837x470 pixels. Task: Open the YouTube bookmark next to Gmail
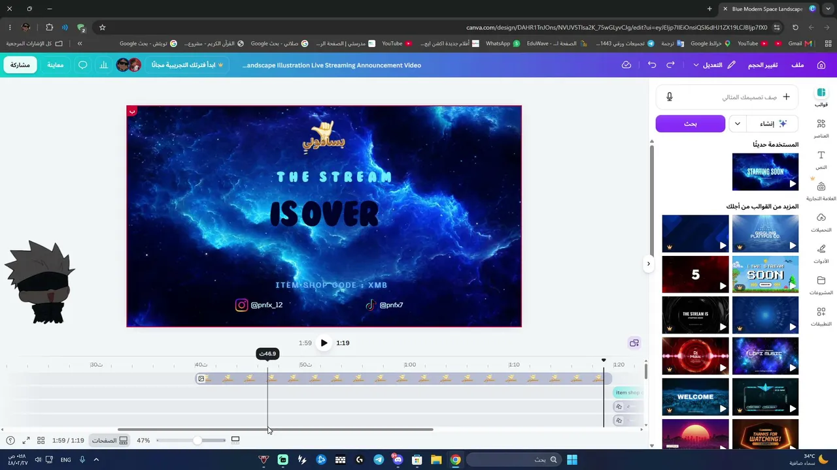(753, 44)
